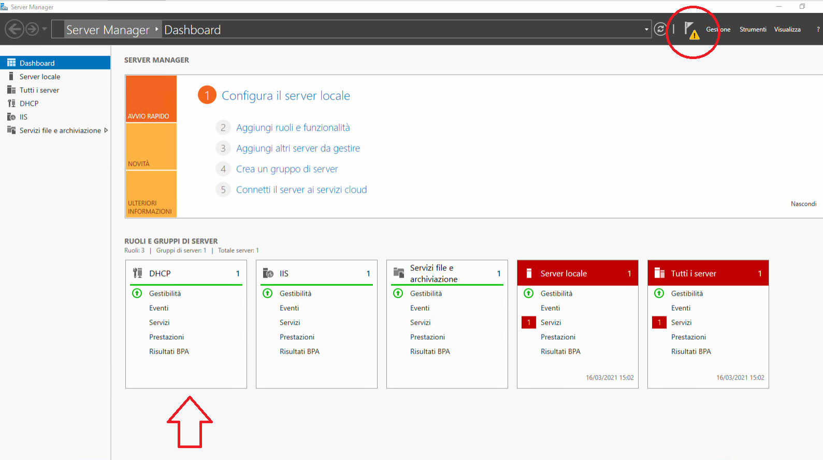Open Prestazioni in Tutti i server tile
The image size is (823, 460).
(x=688, y=337)
